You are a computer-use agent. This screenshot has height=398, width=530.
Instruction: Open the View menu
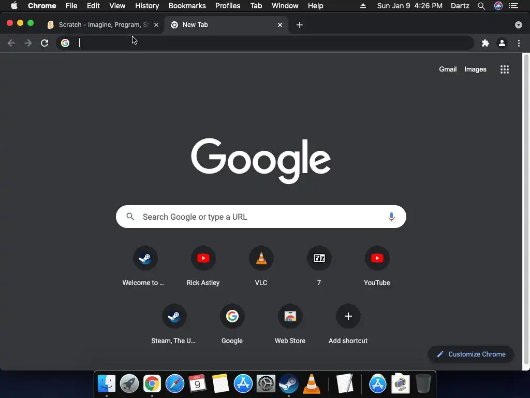117,6
